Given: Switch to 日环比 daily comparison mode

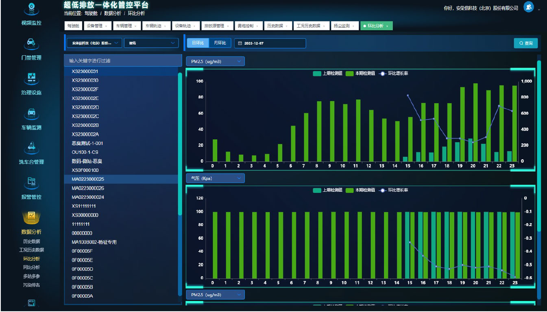Looking at the screenshot, I should [198, 43].
